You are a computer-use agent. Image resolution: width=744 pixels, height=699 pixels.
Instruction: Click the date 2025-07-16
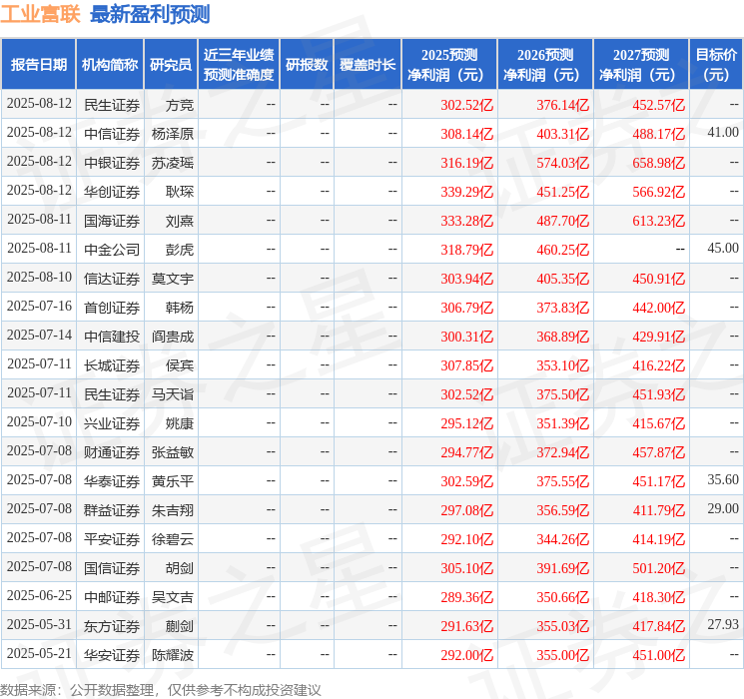(x=39, y=307)
